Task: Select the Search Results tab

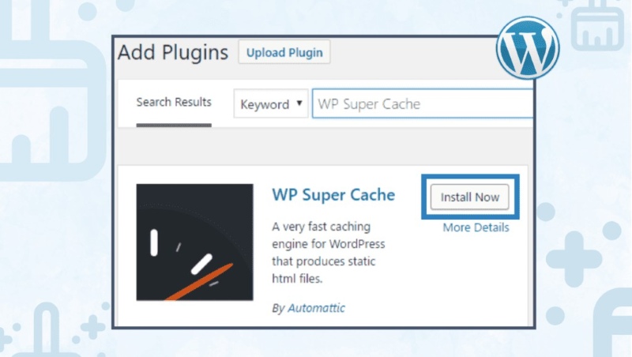Action: [x=174, y=103]
